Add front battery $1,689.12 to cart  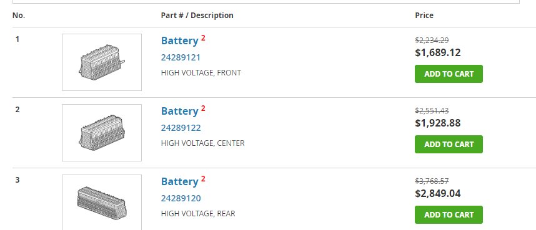pos(449,74)
